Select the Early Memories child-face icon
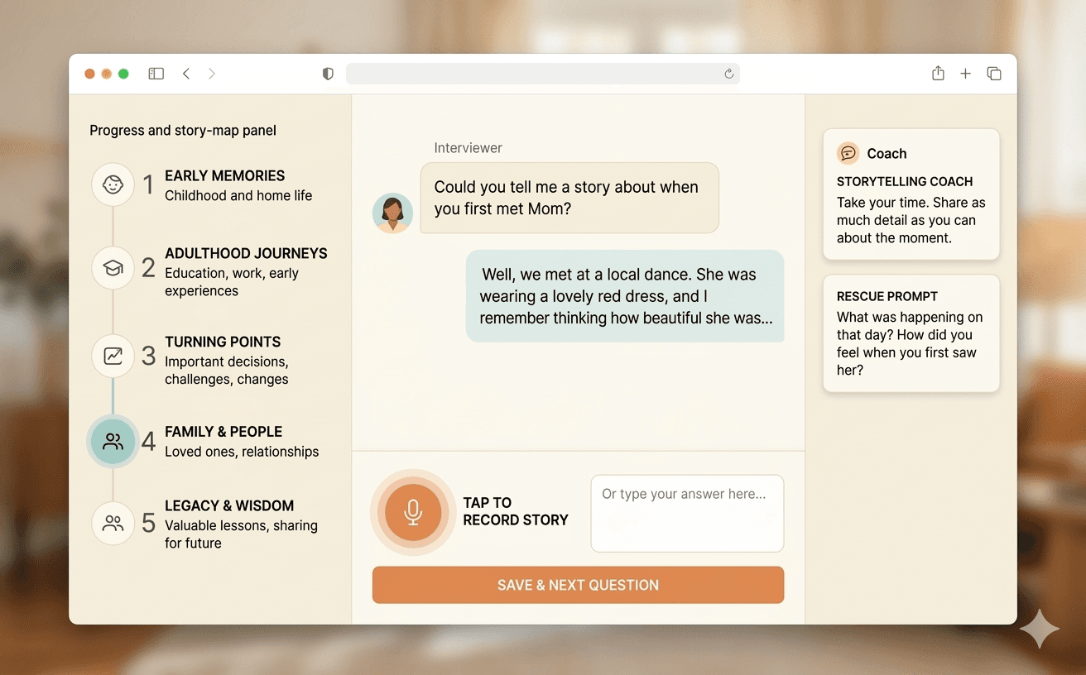1086x675 pixels. tap(113, 184)
